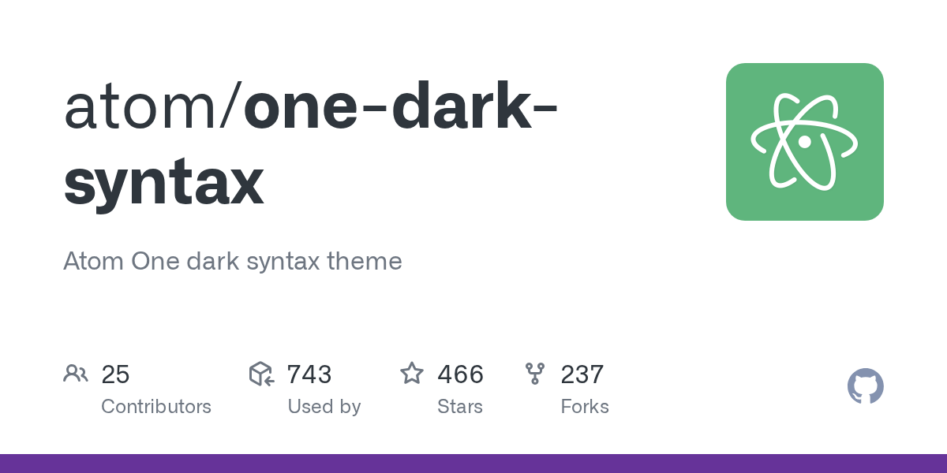The width and height of the screenshot is (947, 473).
Task: Click the Forks branch icon
Action: tap(535, 374)
